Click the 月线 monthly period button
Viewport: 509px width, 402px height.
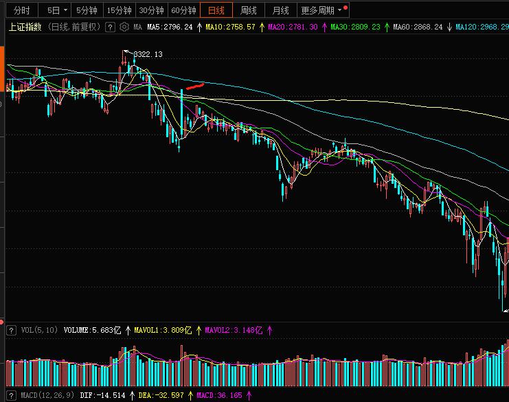pyautogui.click(x=280, y=10)
